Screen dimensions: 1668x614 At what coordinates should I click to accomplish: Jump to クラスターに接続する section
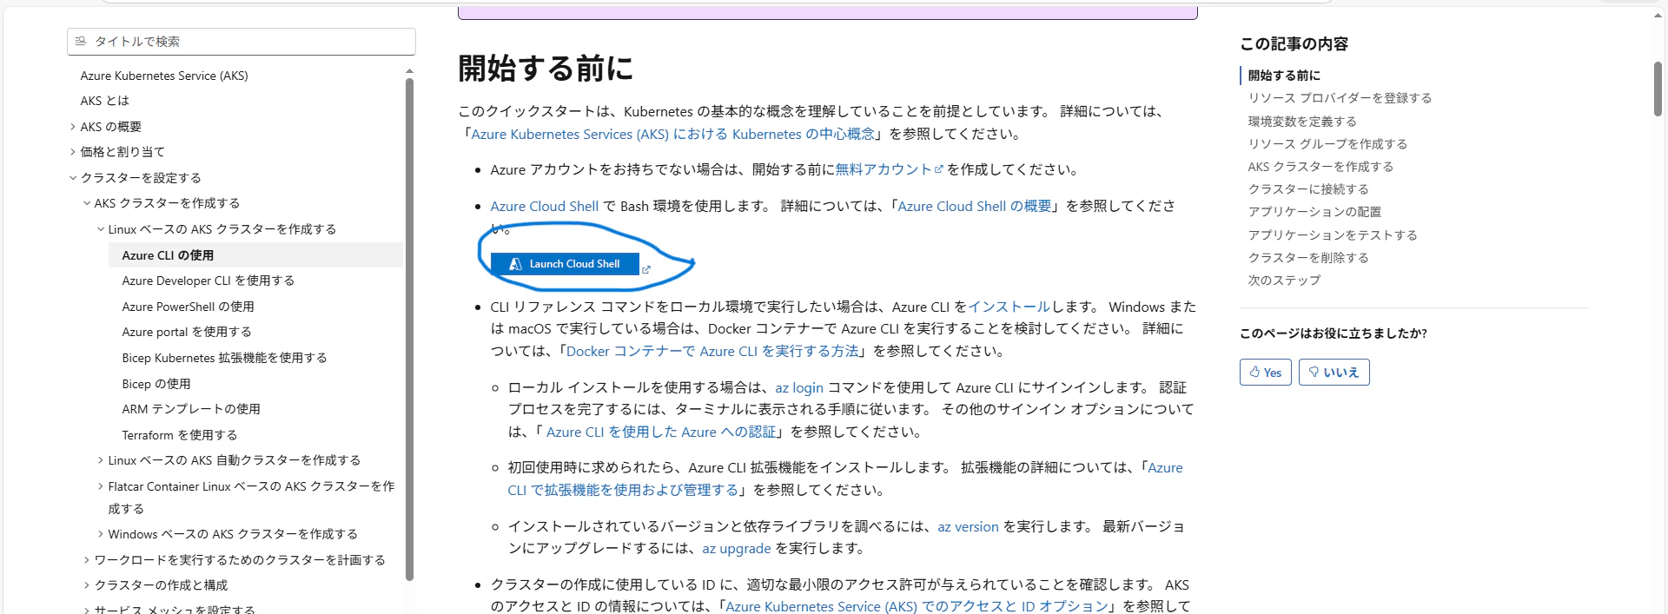tap(1308, 189)
